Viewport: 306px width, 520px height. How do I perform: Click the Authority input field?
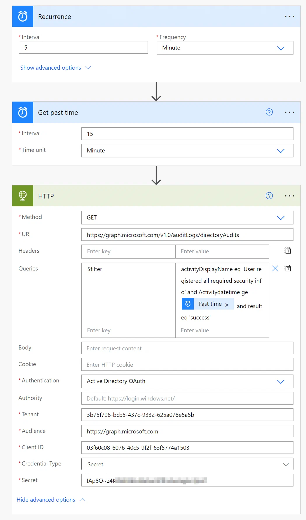pos(187,398)
